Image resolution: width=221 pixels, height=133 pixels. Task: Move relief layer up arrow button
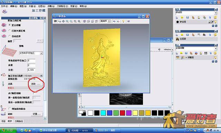click(x=213, y=62)
